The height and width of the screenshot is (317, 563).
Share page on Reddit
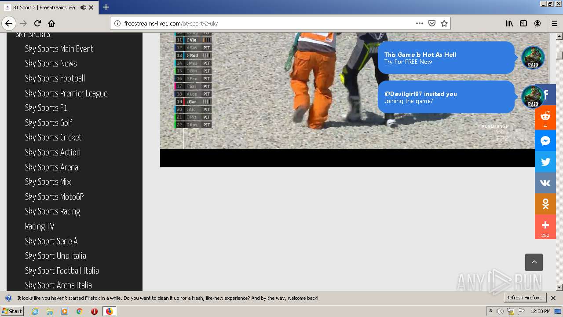pyautogui.click(x=545, y=118)
